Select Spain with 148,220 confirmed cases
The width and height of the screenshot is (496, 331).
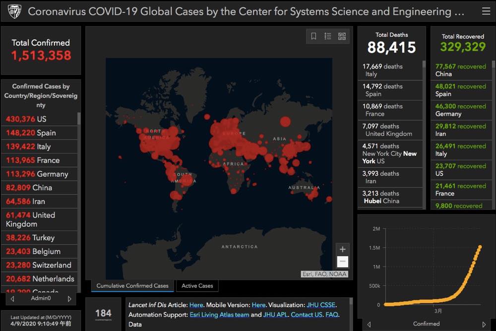point(39,132)
